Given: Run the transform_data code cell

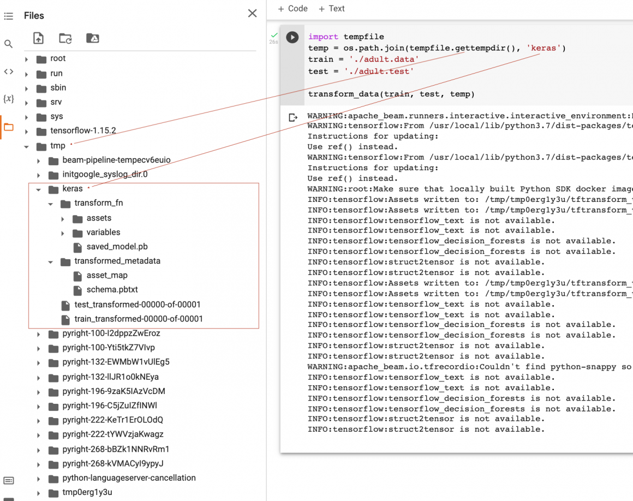Looking at the screenshot, I should (292, 37).
